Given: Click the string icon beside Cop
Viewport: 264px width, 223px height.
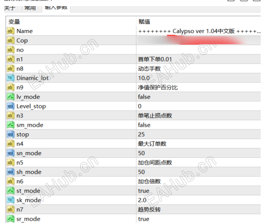Looking at the screenshot, I should point(10,40).
